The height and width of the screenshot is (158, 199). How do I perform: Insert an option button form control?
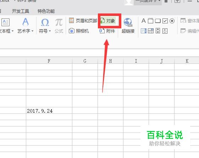pyautogui.click(x=172, y=21)
